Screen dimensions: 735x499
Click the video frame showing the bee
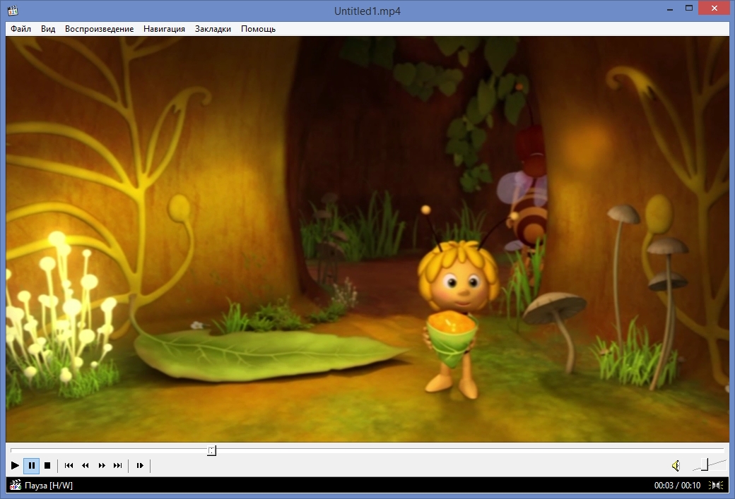click(x=367, y=239)
